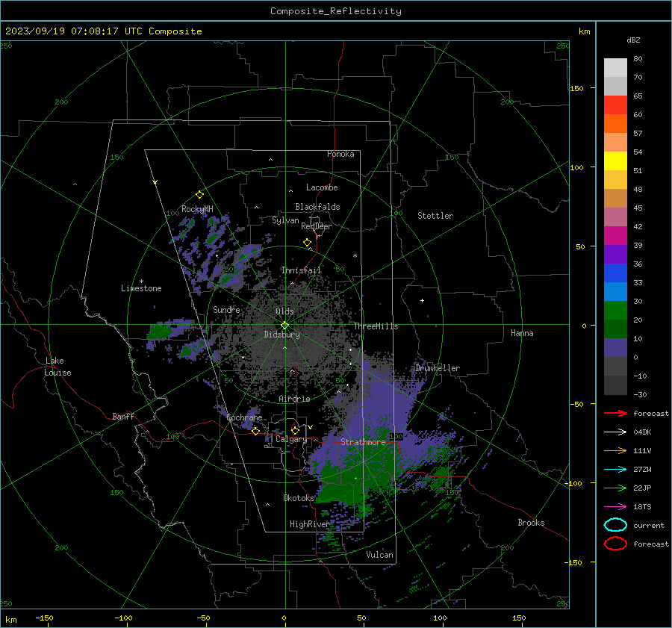Click the cyan current ellipse legend icon
Image resolution: width=672 pixels, height=628 pixels.
point(615,525)
